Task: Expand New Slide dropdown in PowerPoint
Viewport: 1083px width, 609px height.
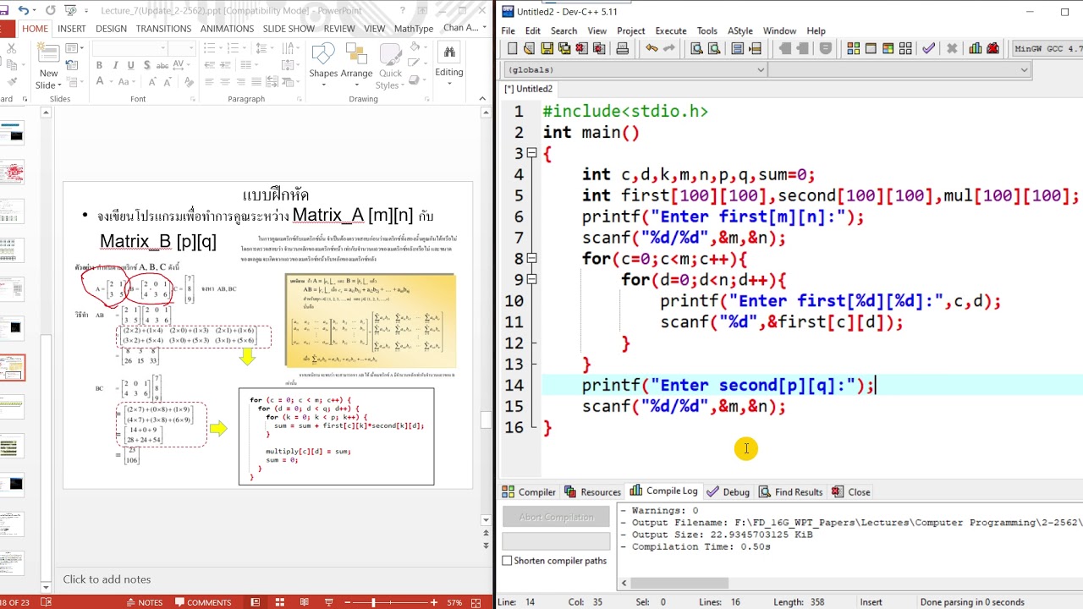Action: [x=48, y=80]
